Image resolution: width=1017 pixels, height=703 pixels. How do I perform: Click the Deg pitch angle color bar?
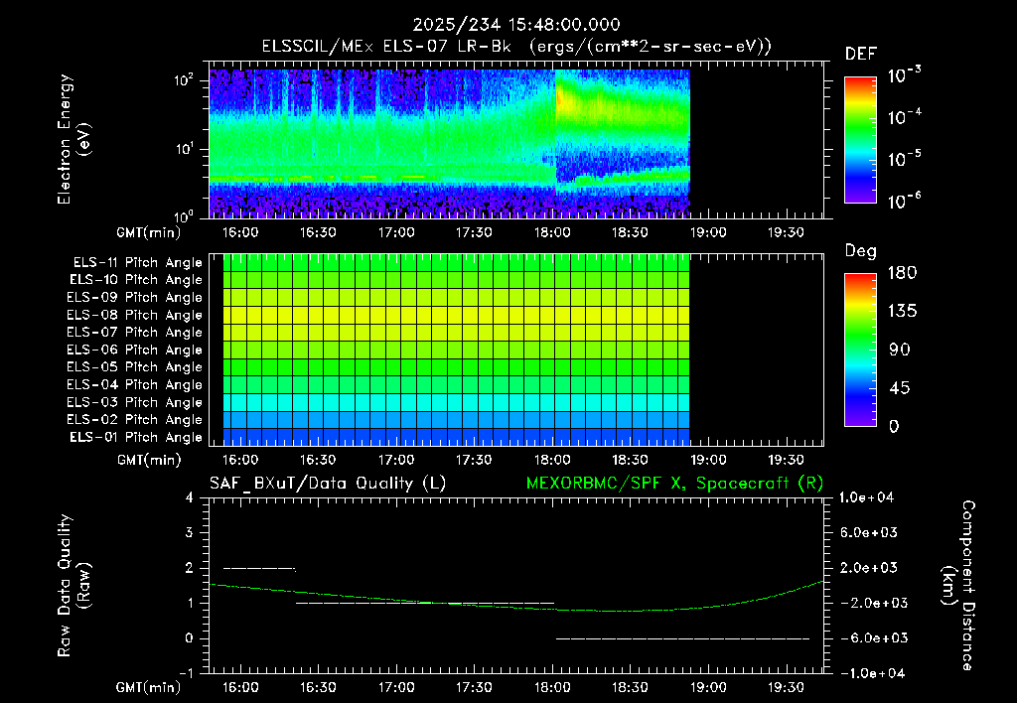[x=860, y=350]
